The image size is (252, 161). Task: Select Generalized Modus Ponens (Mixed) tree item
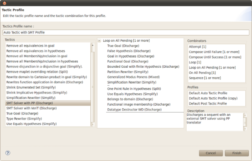click(133, 77)
